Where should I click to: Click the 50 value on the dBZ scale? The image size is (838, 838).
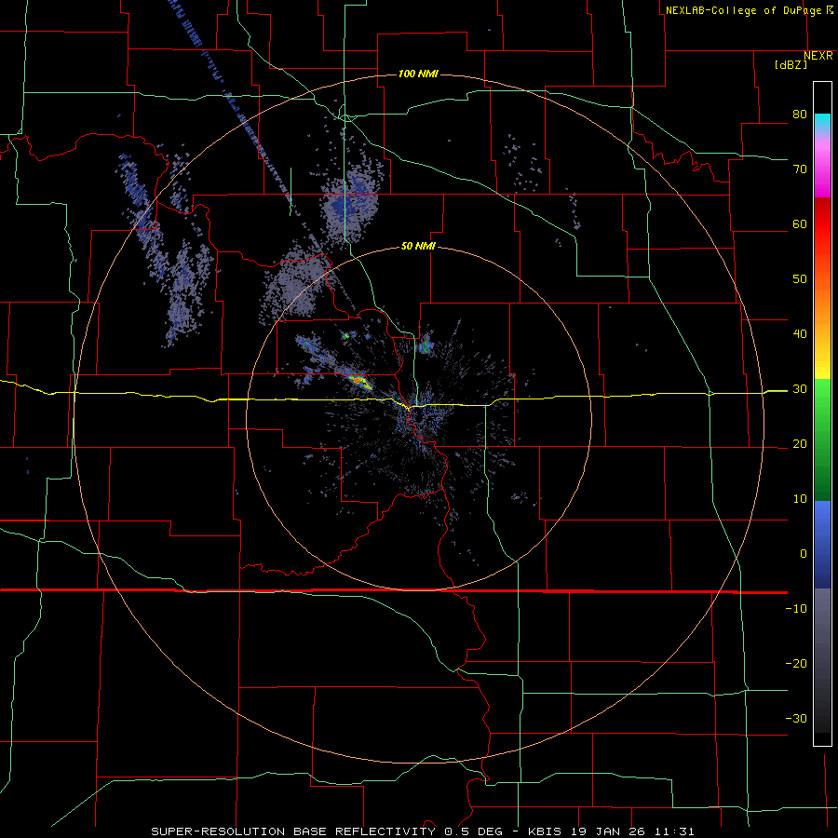(800, 279)
